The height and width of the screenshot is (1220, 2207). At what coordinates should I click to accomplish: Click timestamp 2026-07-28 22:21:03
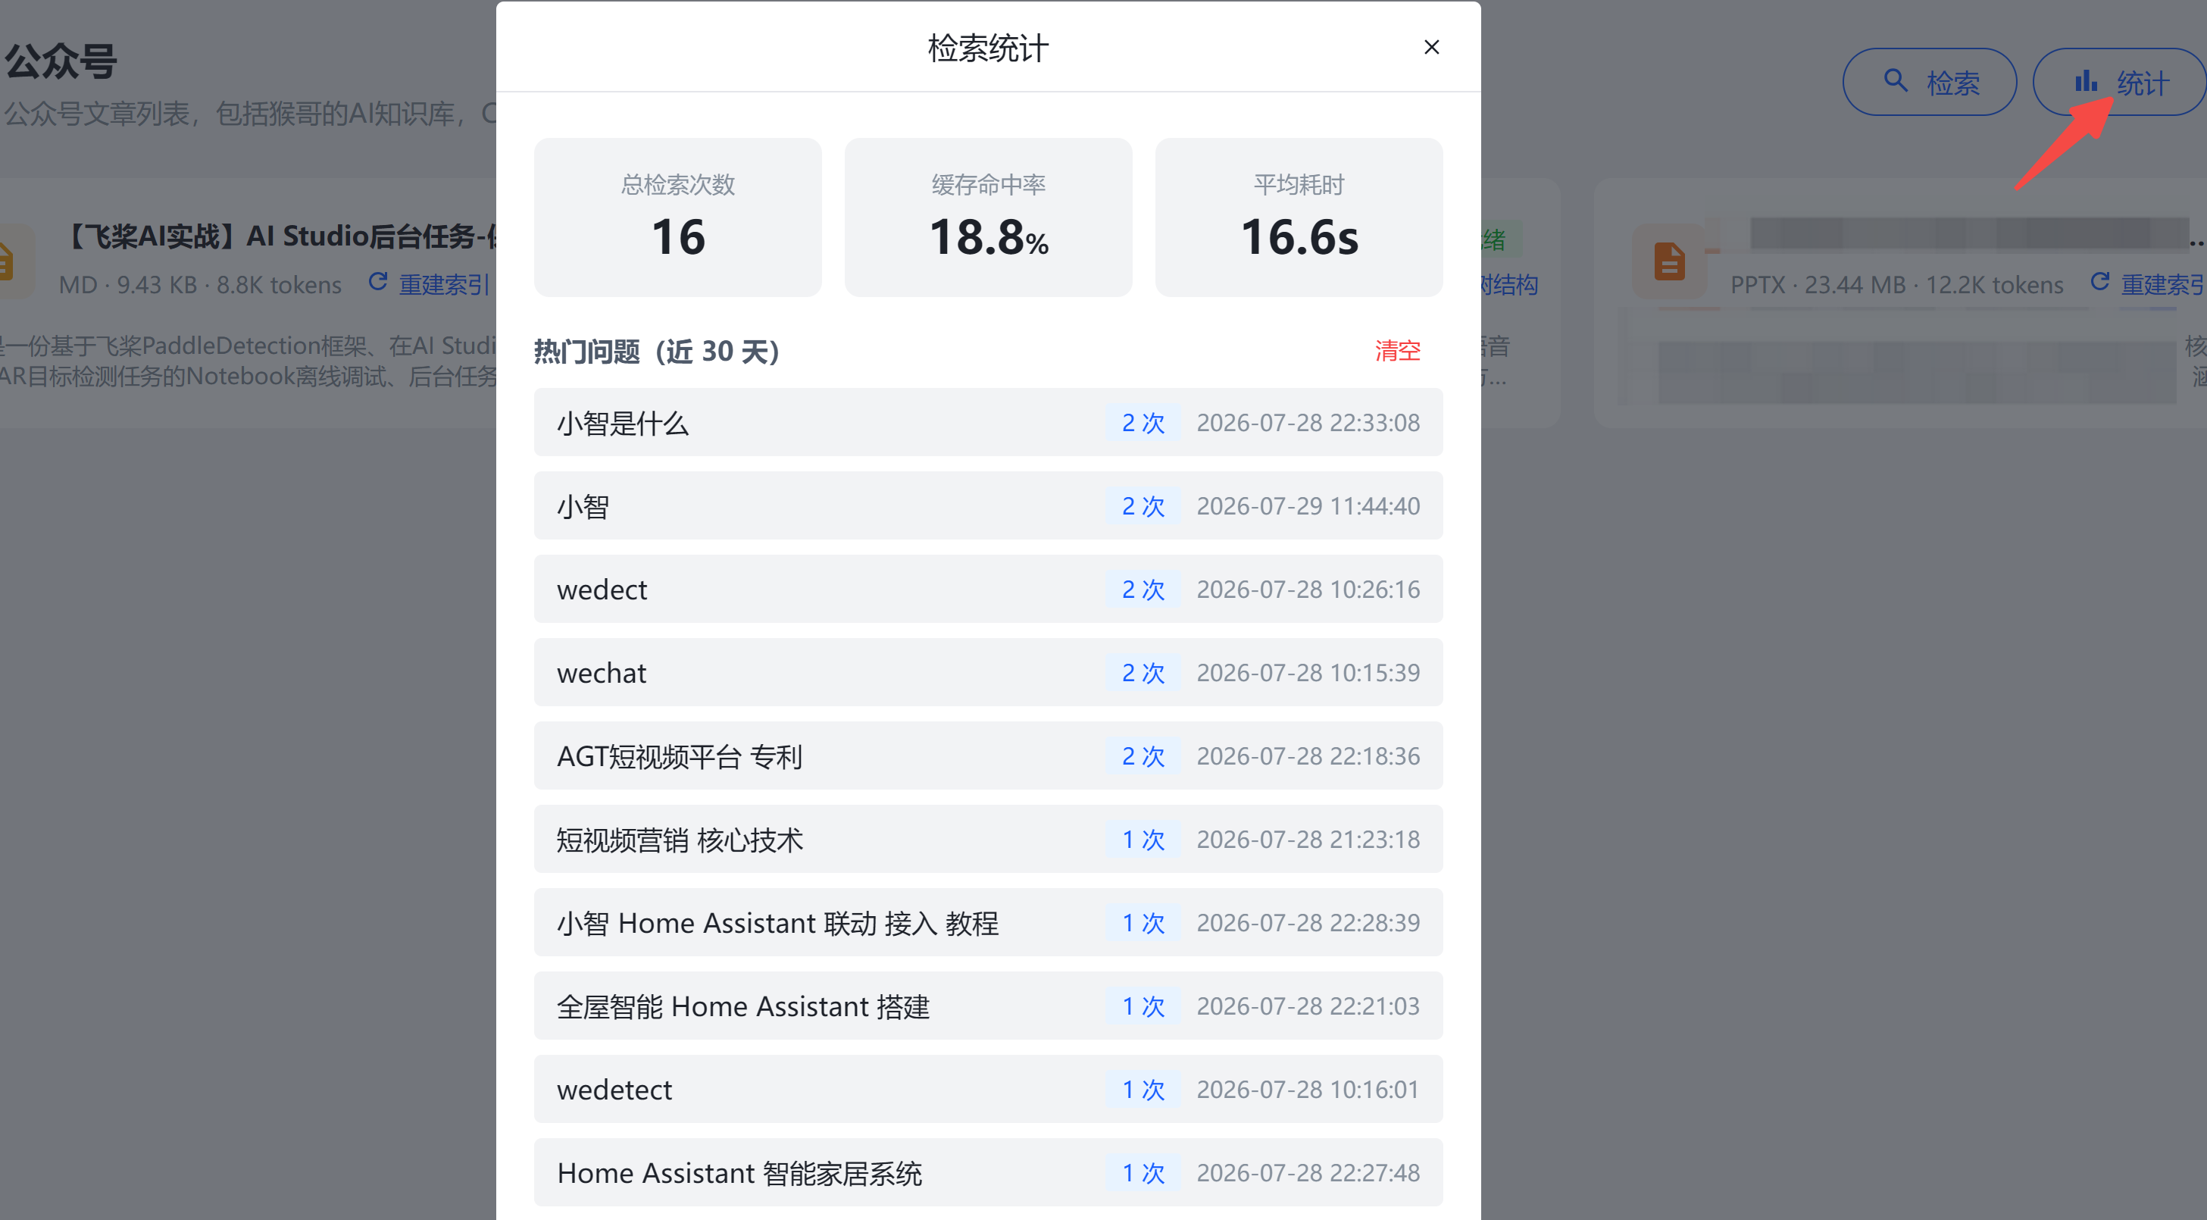[1308, 1006]
